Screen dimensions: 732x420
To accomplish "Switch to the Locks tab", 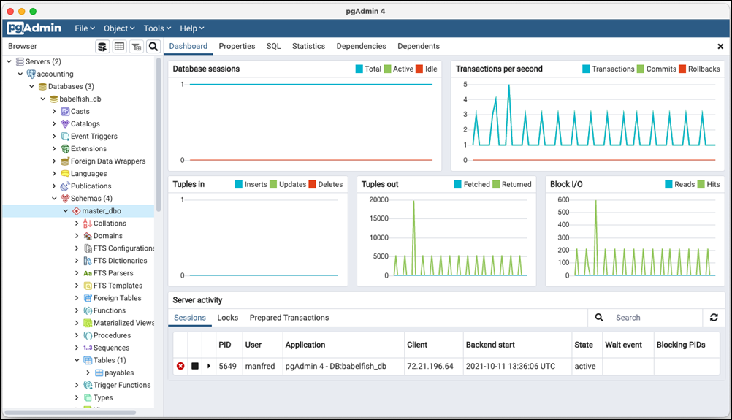I will click(x=227, y=318).
